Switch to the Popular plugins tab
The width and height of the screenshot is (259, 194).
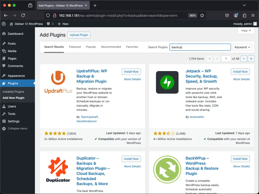[91, 47]
